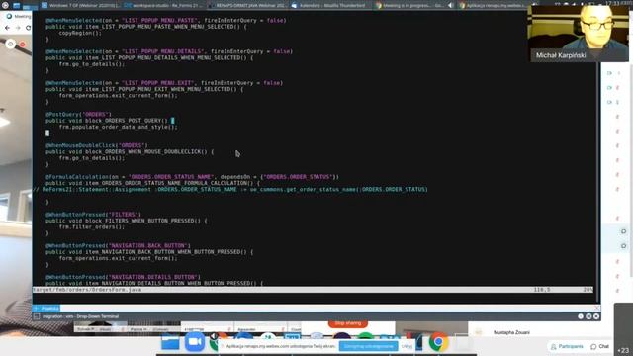Click the lower chat bubble icon in the right panel
The height and width of the screenshot is (356, 633).
click(624, 246)
